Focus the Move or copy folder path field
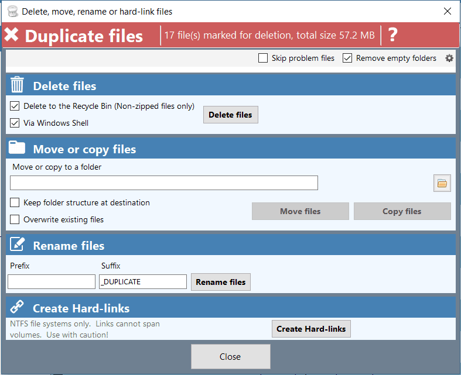Screen dimensions: 461x375 pos(164,183)
